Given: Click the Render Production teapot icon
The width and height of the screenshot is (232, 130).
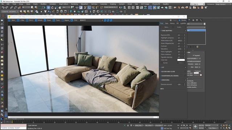Looking at the screenshot, I should pos(162,8).
